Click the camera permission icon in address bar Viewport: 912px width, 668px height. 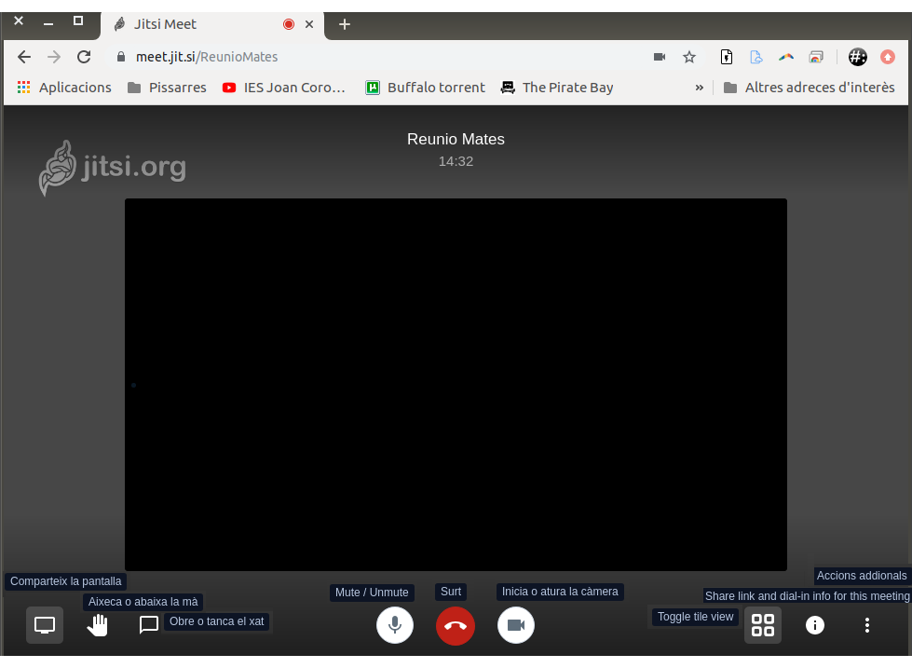(660, 57)
